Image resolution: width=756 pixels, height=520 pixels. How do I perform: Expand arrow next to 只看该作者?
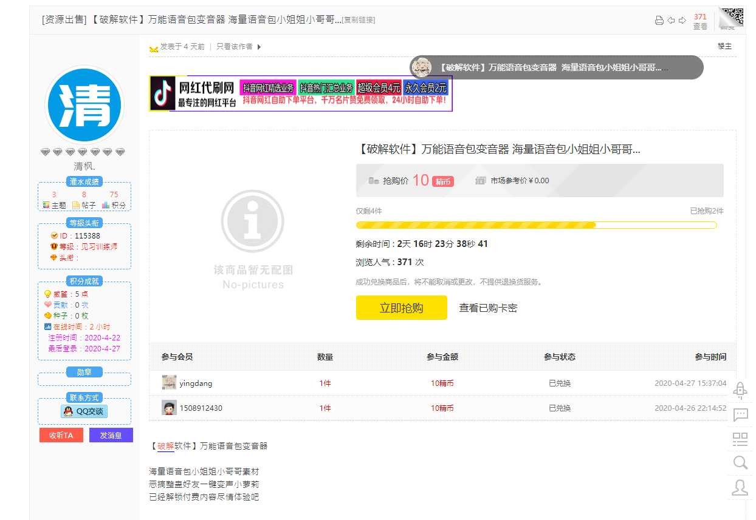coord(259,47)
